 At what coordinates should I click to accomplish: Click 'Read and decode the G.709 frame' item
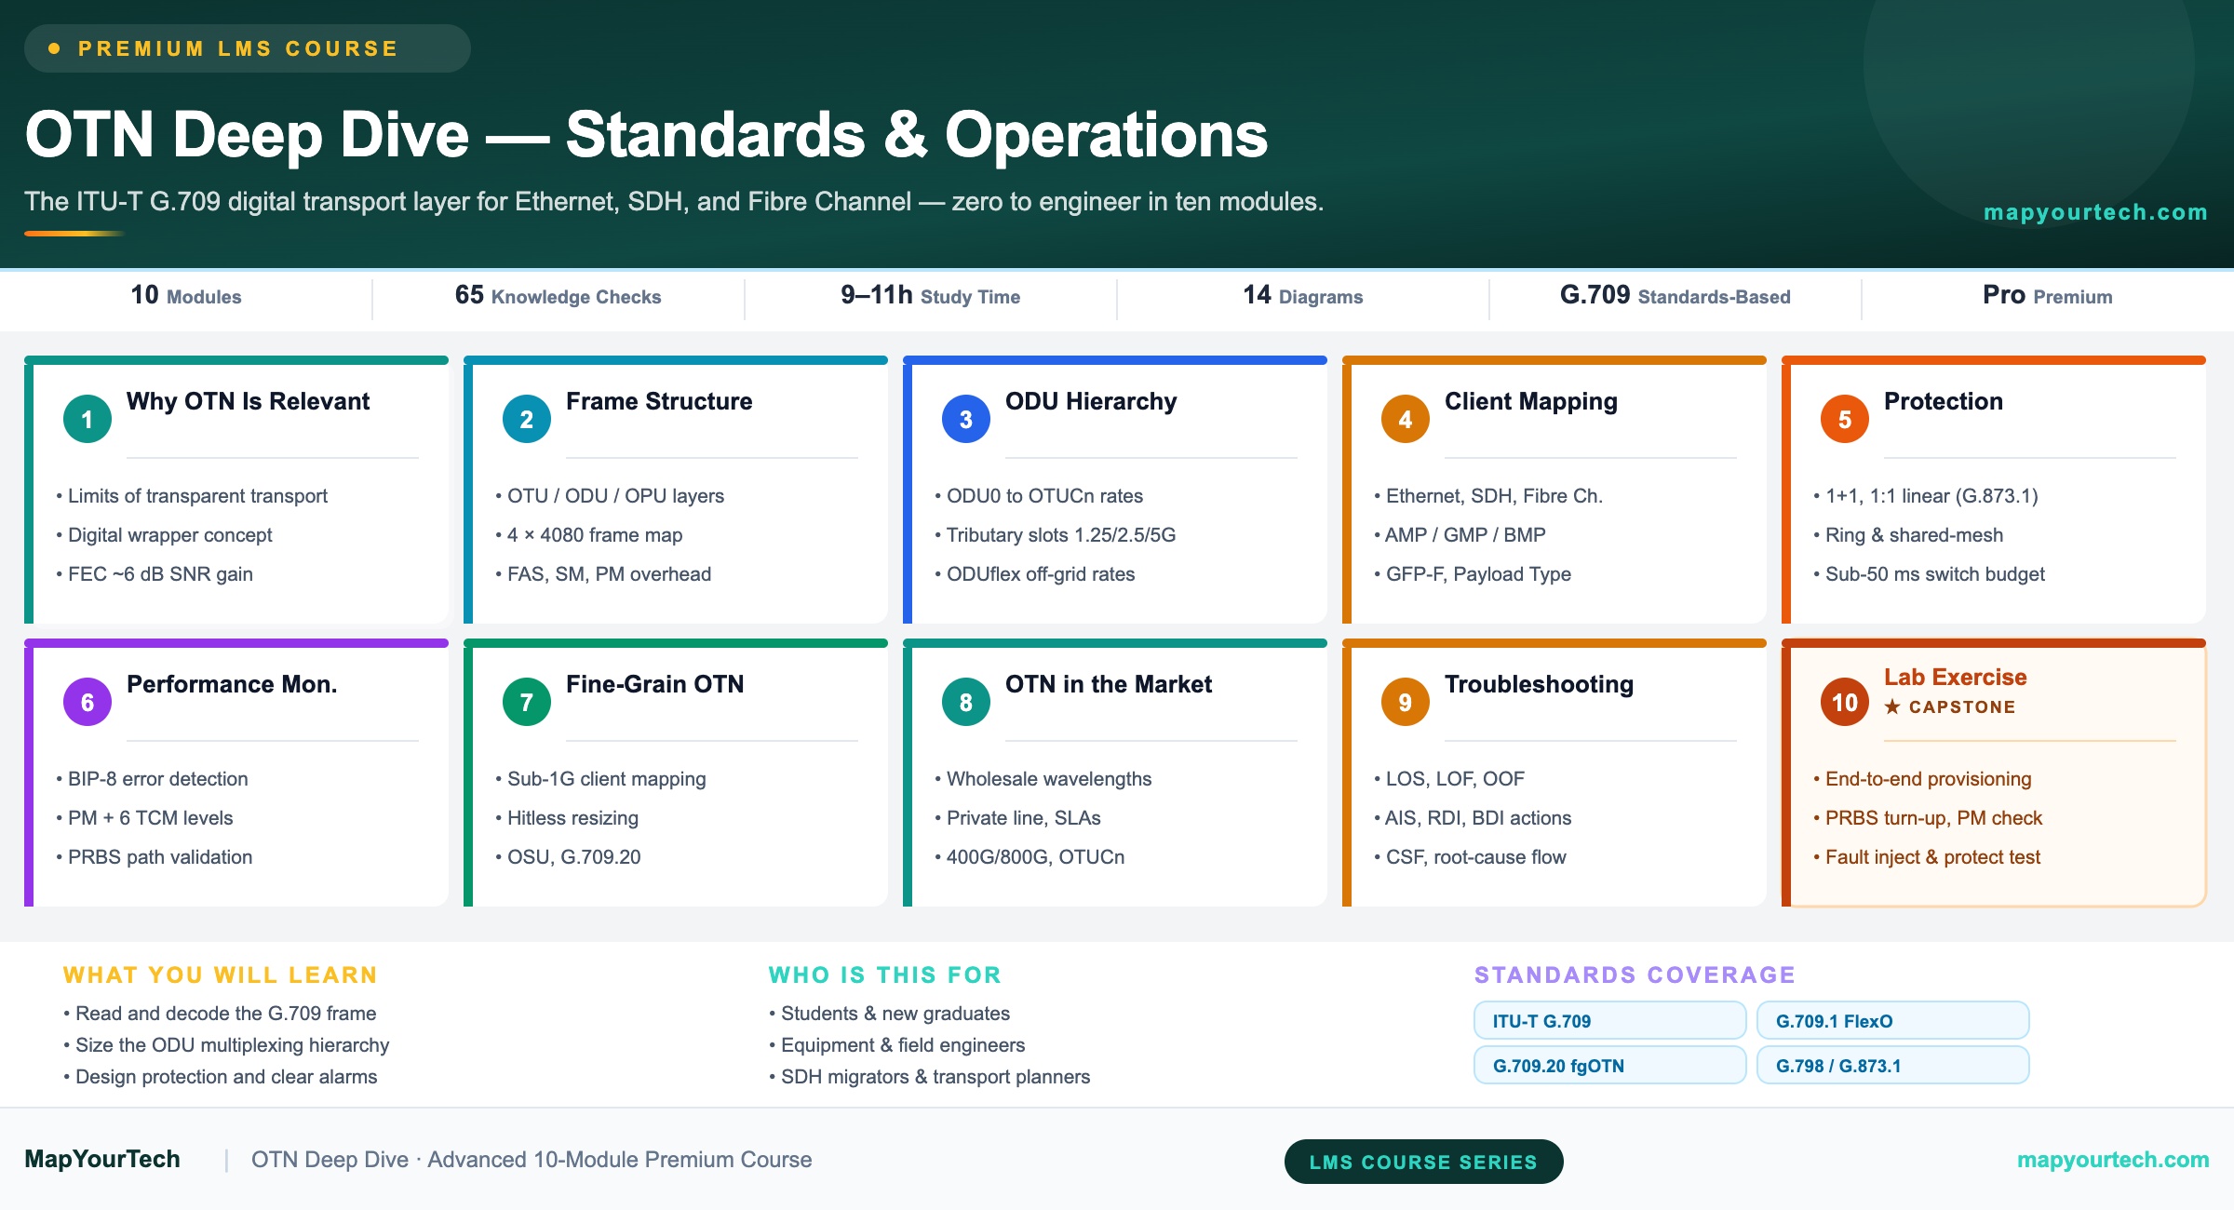click(x=220, y=1014)
